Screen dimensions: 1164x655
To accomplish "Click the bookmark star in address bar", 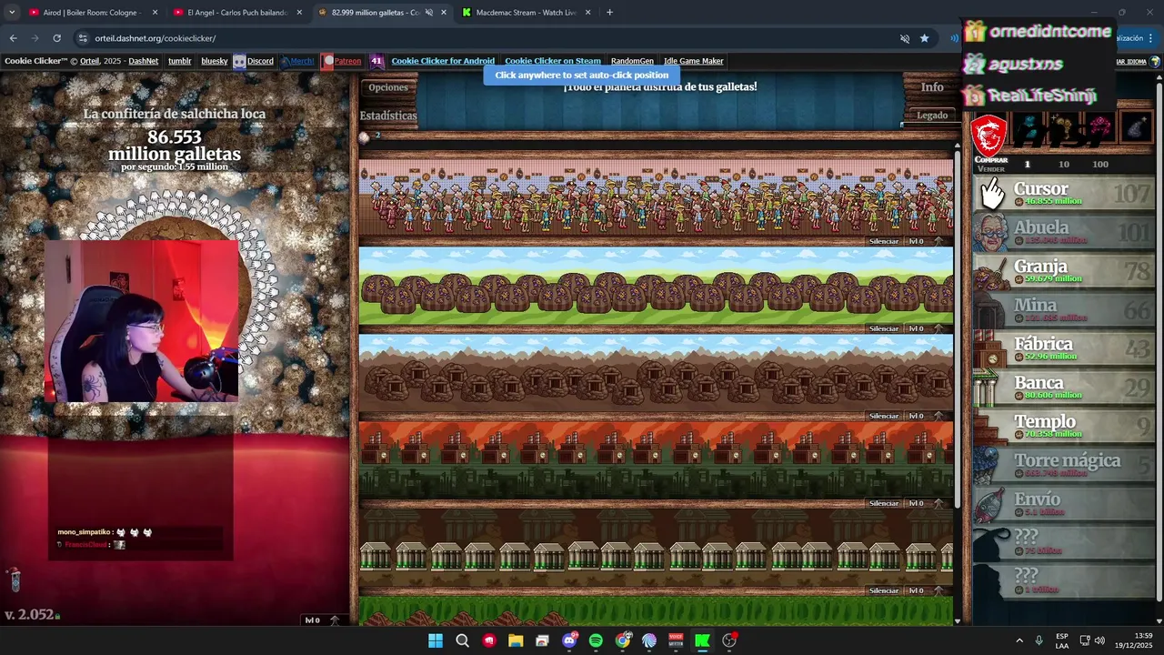I will click(924, 38).
